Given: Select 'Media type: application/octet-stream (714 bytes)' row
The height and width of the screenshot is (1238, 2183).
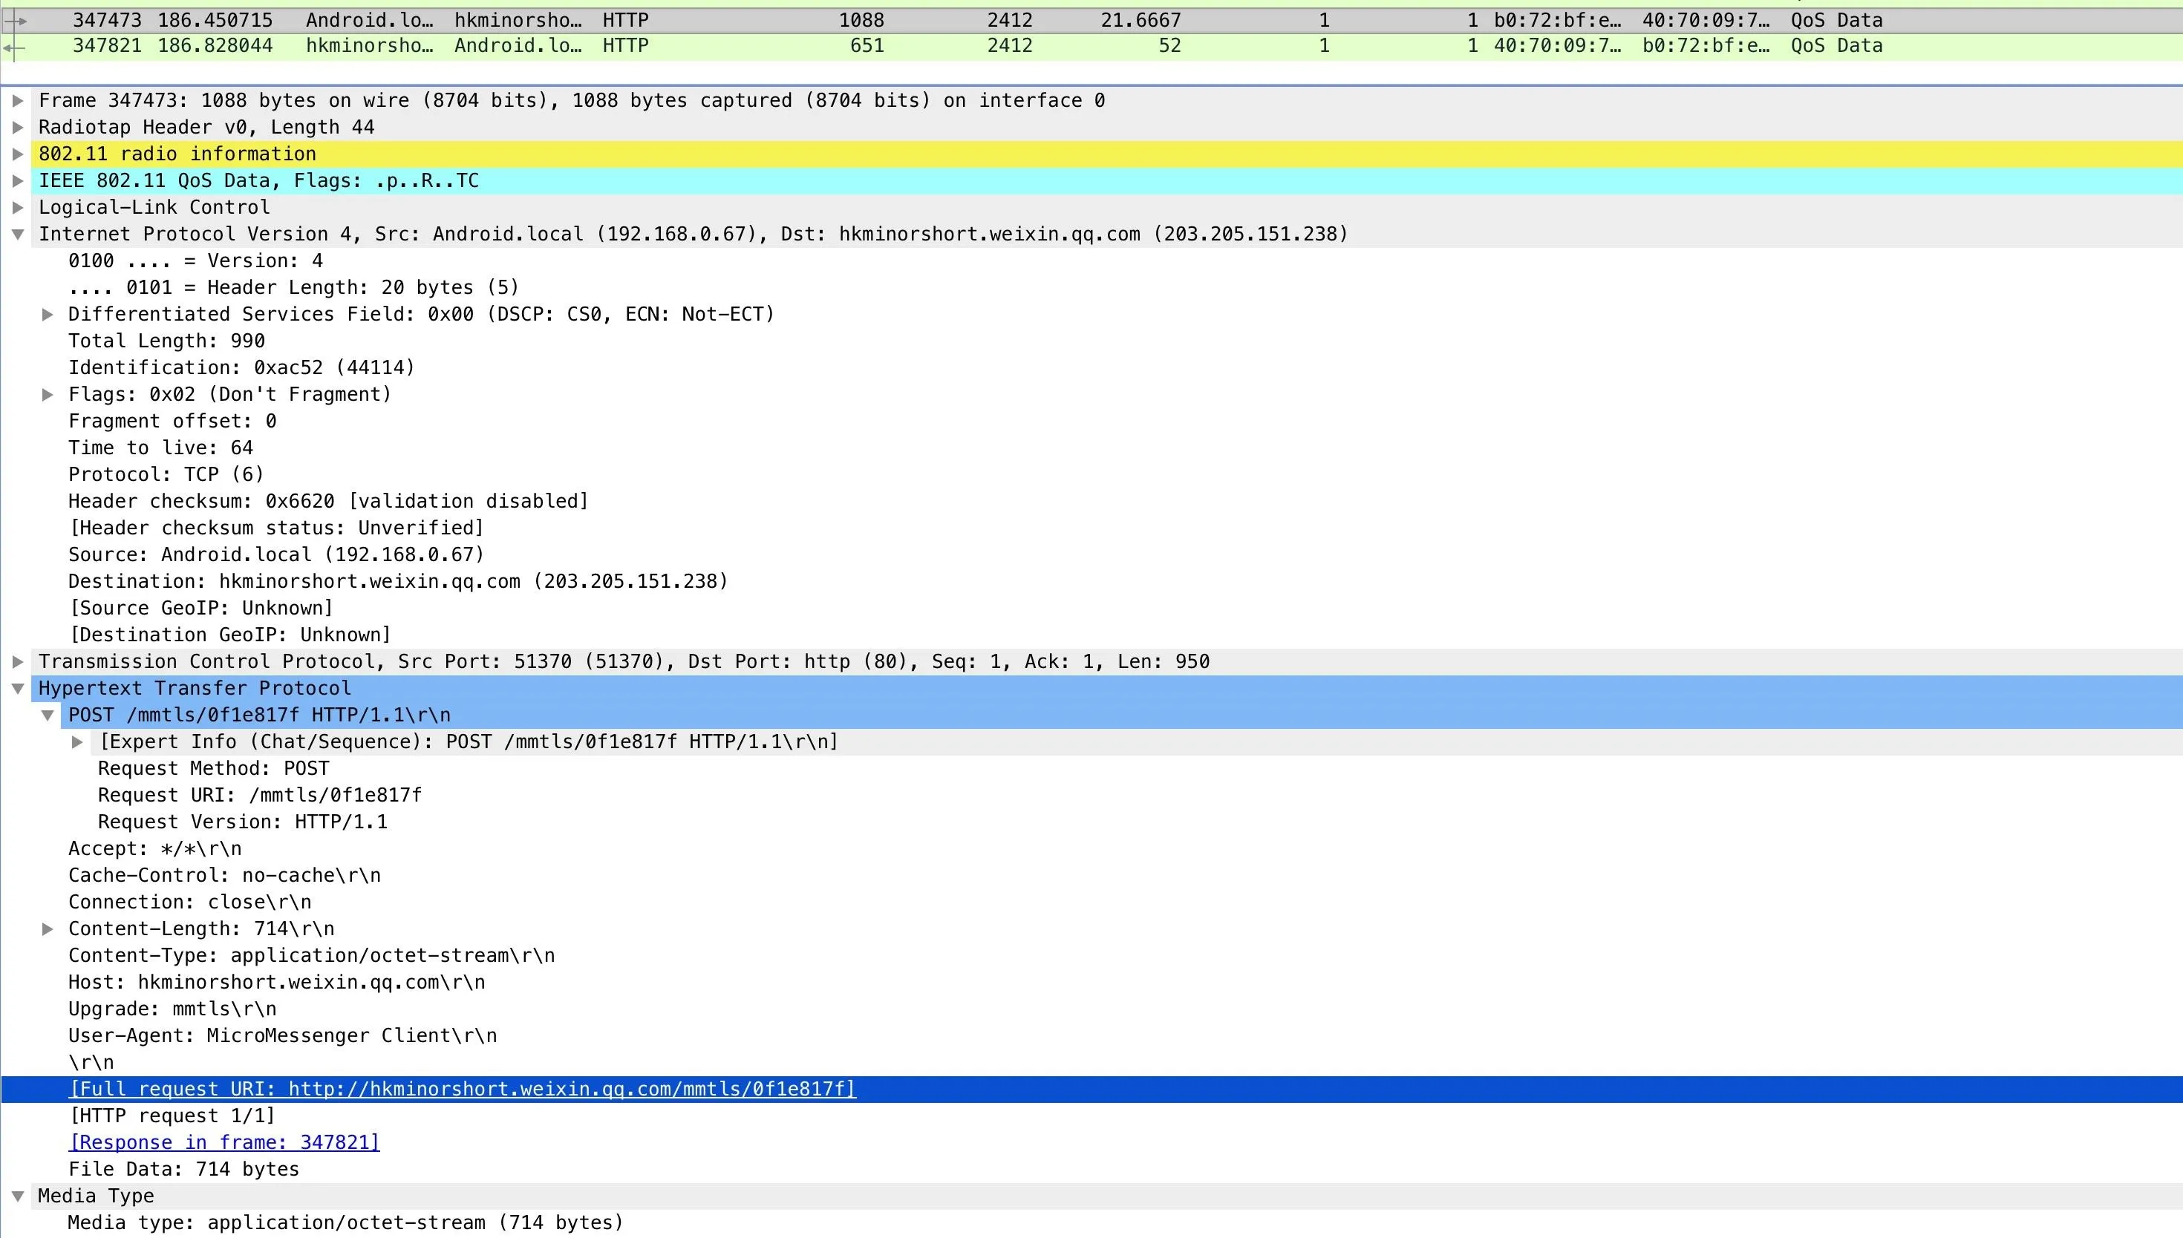Looking at the screenshot, I should pos(345,1222).
